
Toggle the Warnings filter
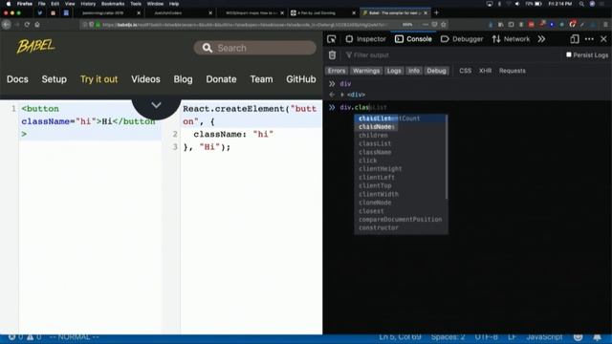click(366, 71)
